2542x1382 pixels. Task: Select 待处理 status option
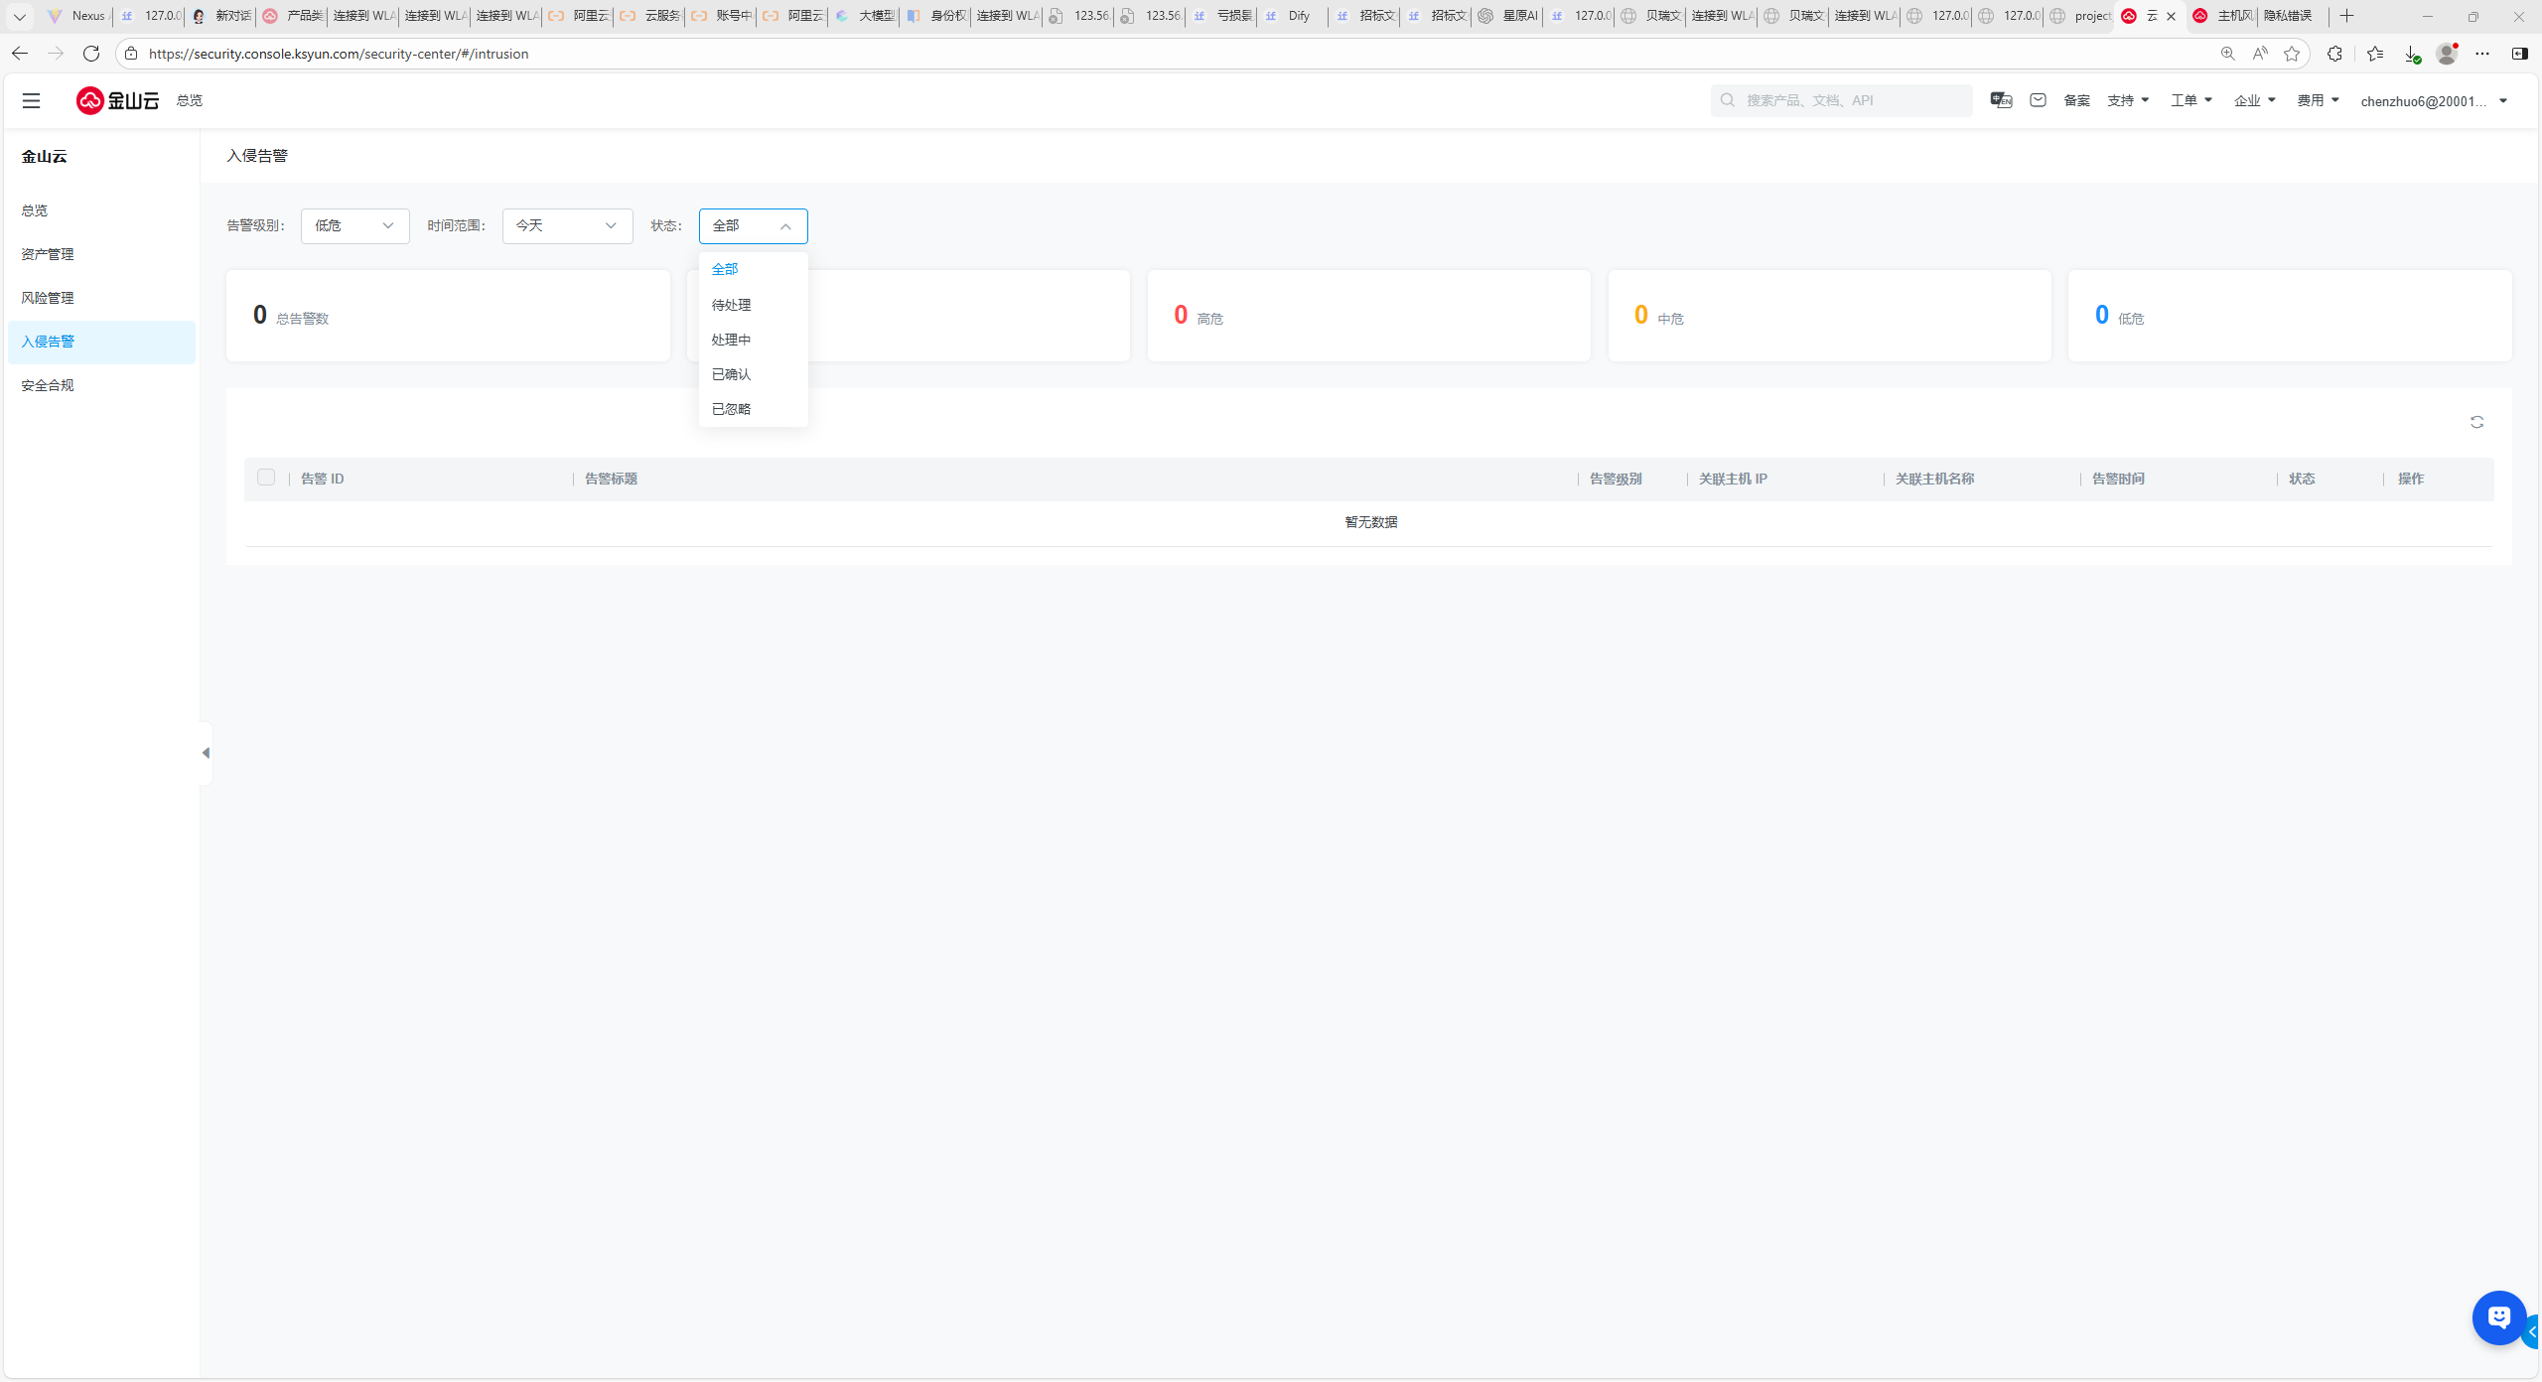tap(732, 305)
